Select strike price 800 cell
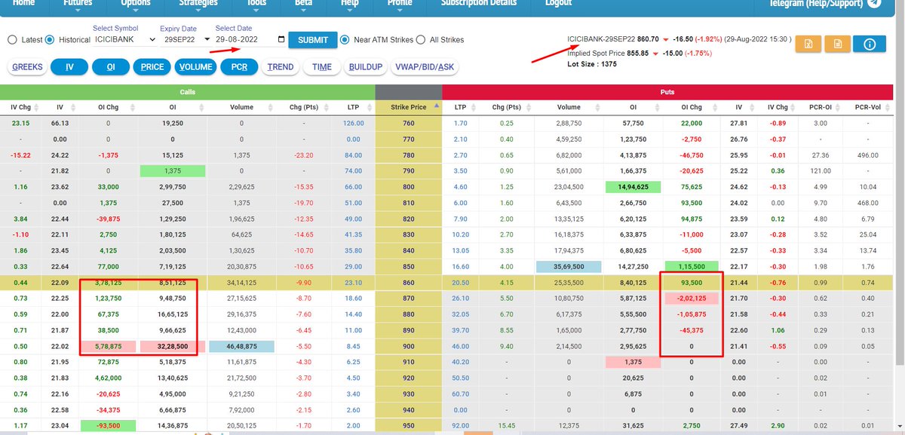Viewport: 905px width, 435px height. 408,186
